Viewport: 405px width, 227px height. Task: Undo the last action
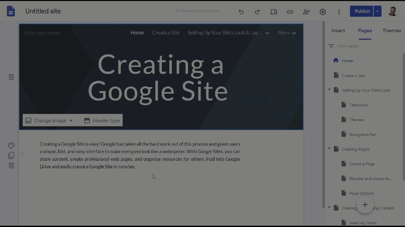[x=241, y=12]
